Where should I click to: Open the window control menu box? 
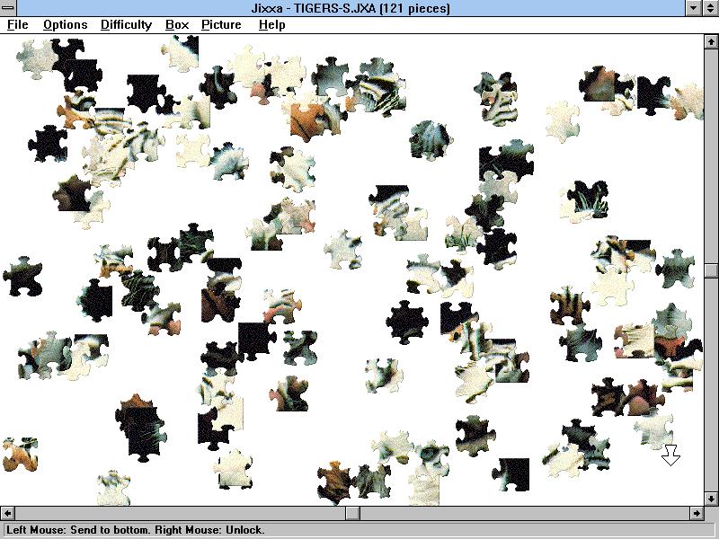click(x=8, y=8)
